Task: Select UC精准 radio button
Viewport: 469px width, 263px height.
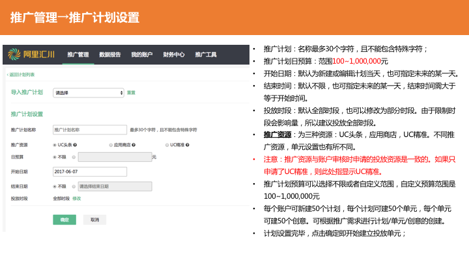Action: point(167,145)
